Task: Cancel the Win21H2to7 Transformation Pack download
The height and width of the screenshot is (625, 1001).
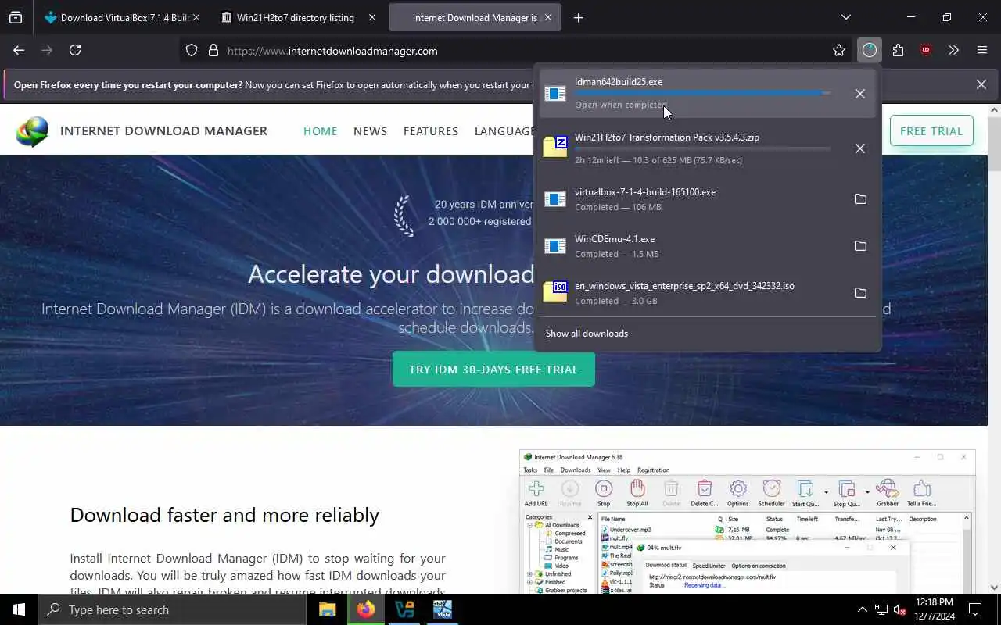Action: (x=860, y=148)
